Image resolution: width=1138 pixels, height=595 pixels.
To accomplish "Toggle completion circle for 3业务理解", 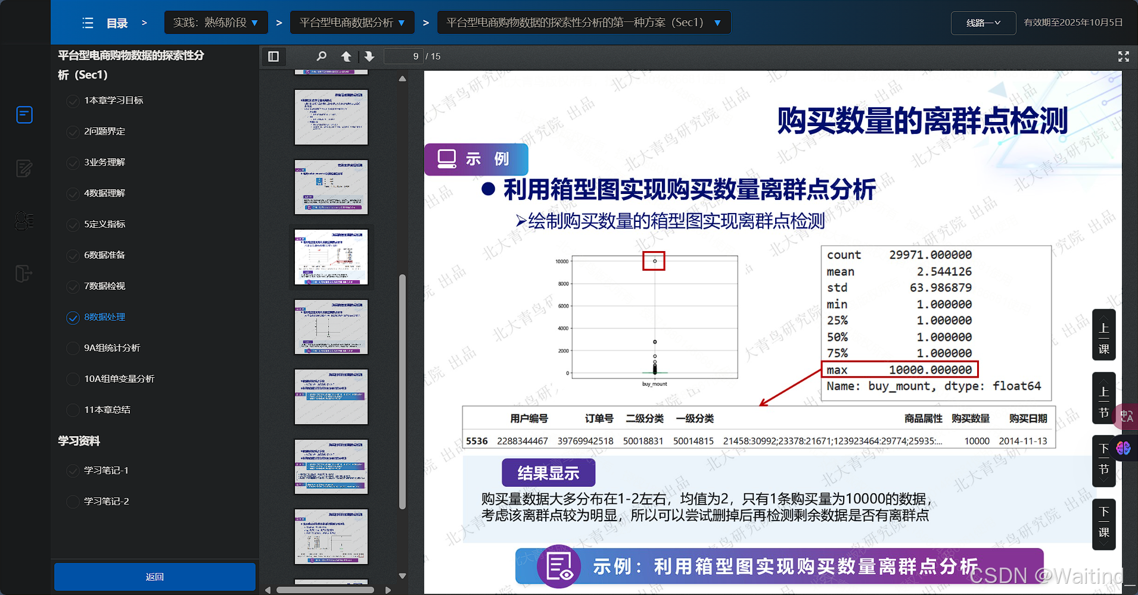I will (x=73, y=163).
